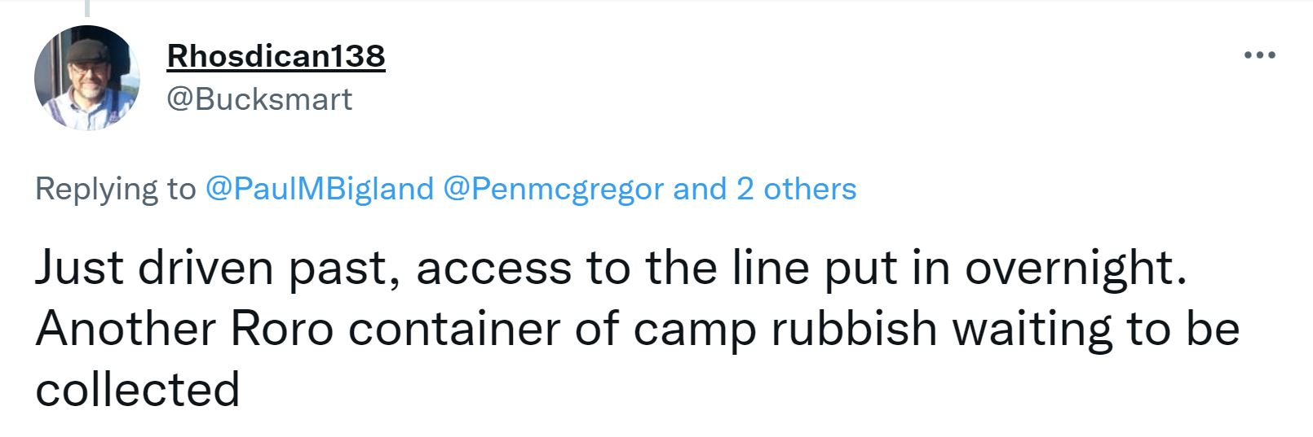Viewport: 1313px width, 437px height.
Task: Click the word "collected" on the last line
Action: tap(137, 389)
